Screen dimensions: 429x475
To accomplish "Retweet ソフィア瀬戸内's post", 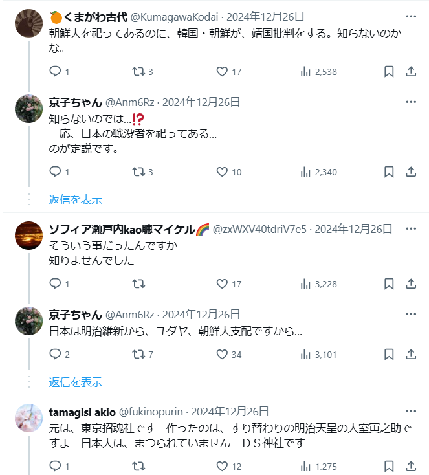I will [138, 283].
